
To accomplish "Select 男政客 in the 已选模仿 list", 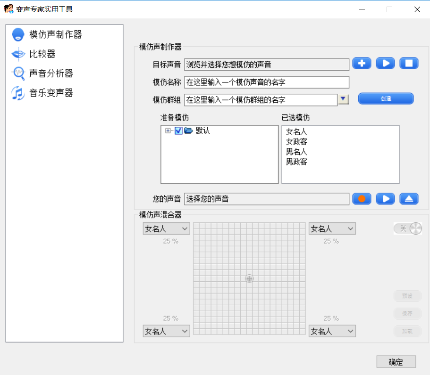I will tap(296, 162).
